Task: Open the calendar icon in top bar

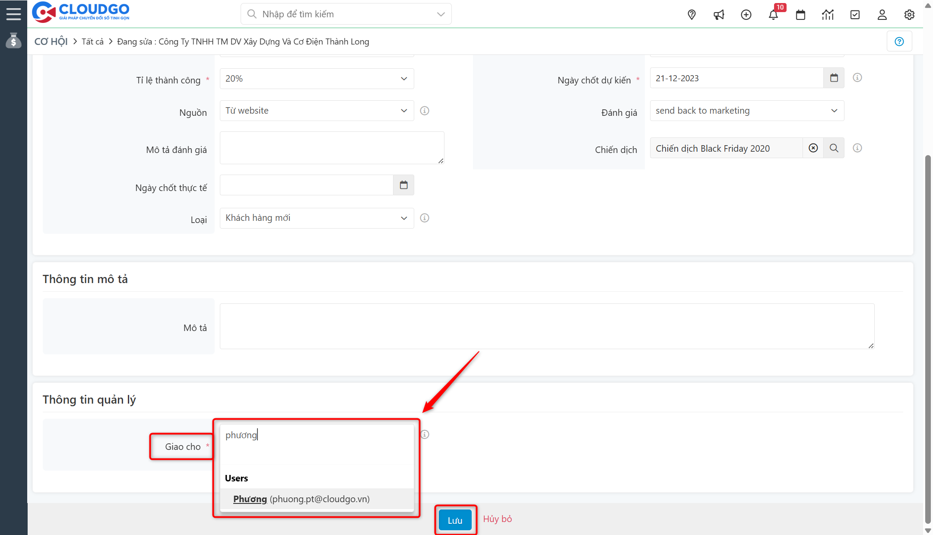Action: coord(800,14)
